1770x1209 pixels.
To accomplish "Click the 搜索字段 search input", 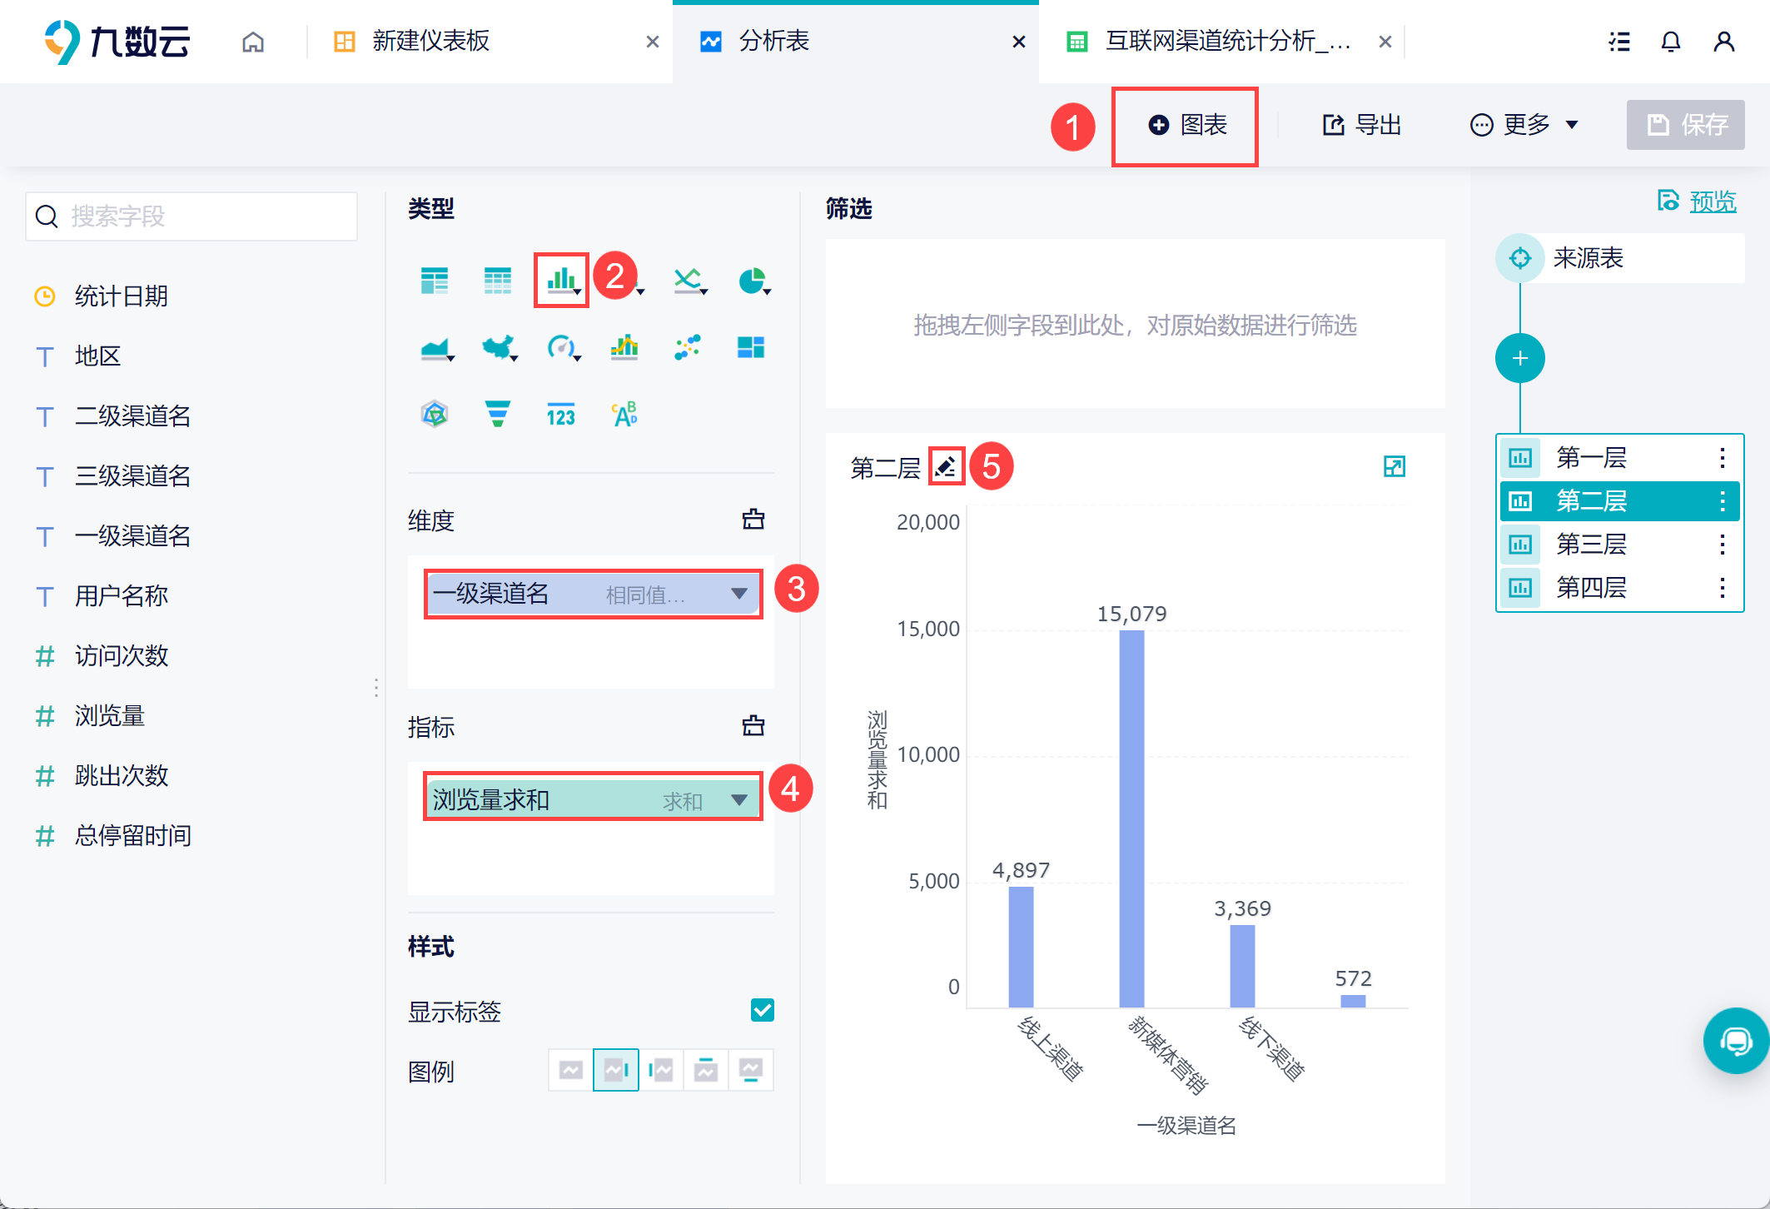I will pyautogui.click(x=191, y=216).
